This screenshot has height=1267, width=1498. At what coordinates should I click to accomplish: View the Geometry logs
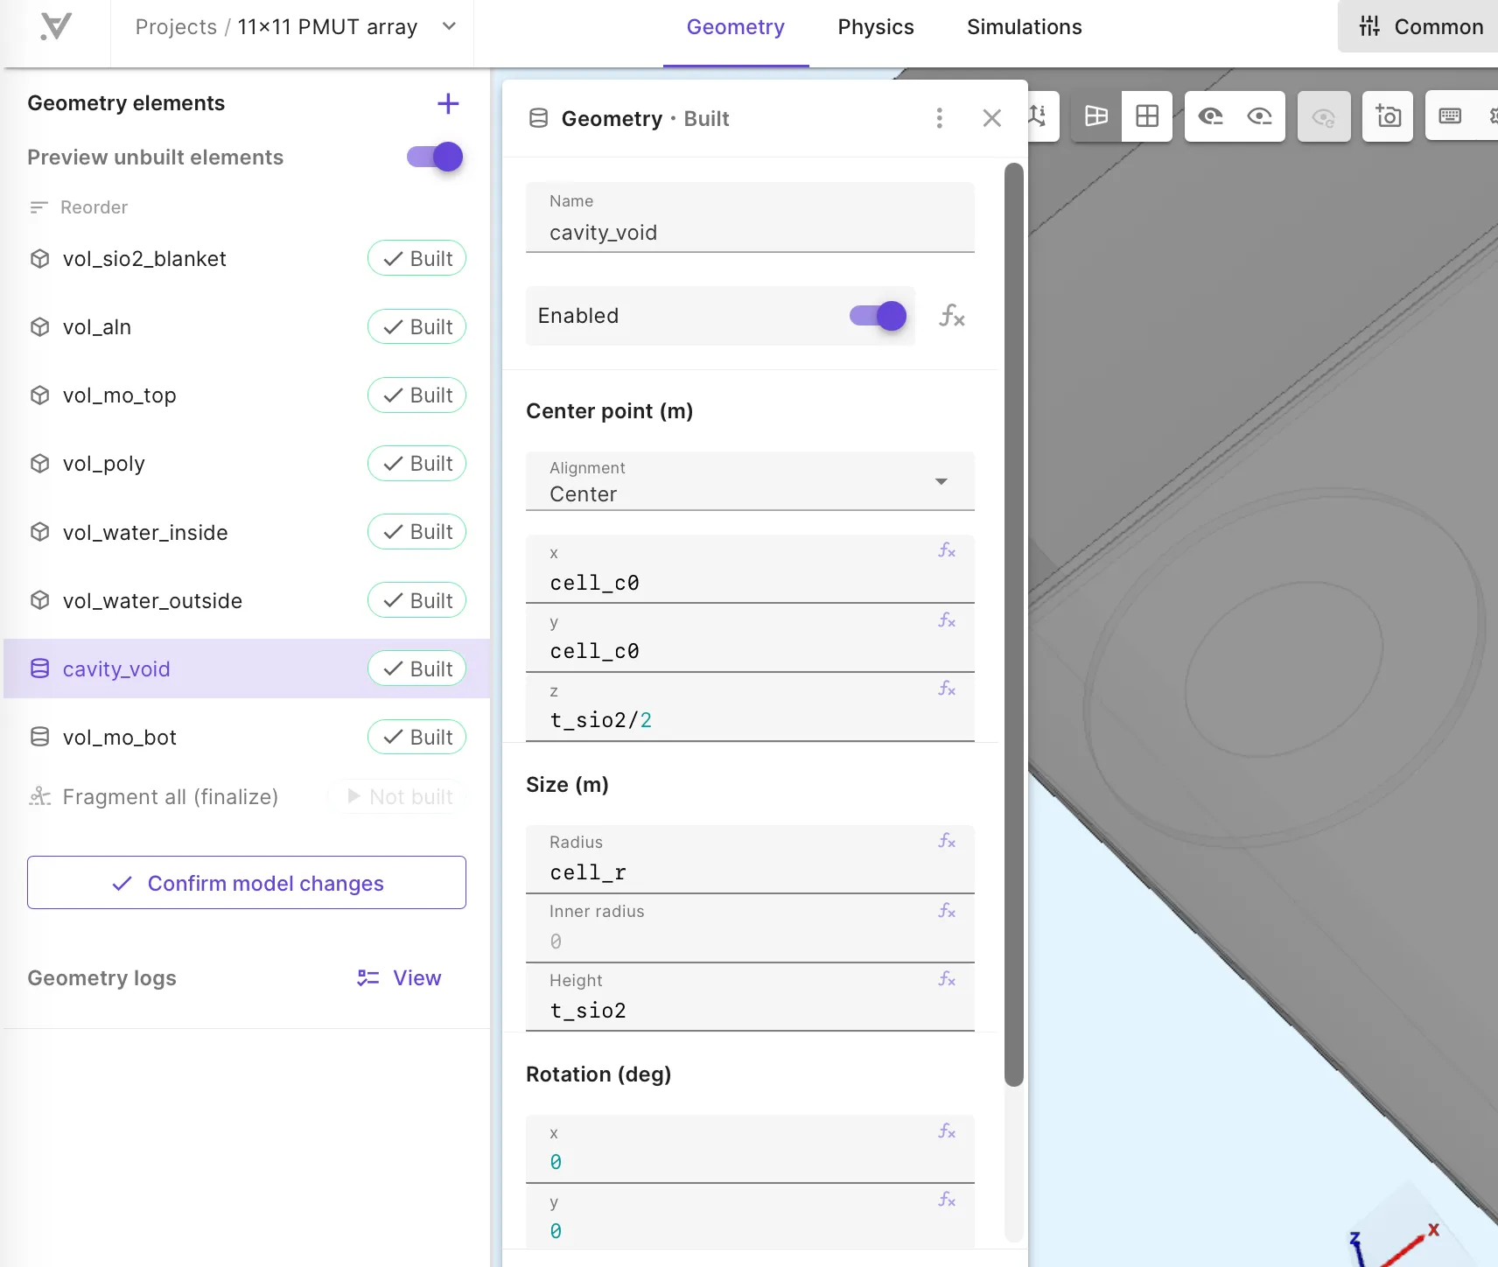[x=399, y=978]
